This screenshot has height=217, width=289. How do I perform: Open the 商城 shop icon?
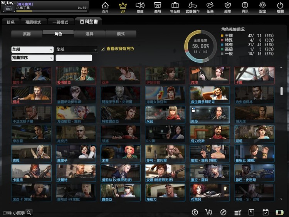(158, 7)
